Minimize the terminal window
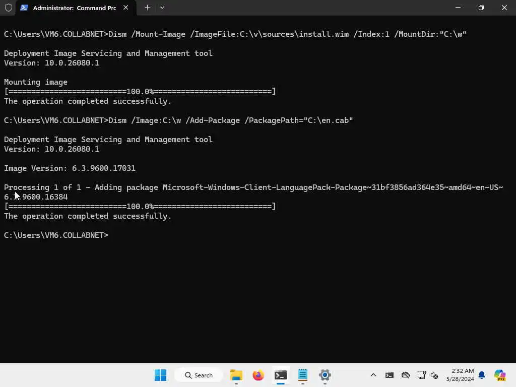The height and width of the screenshot is (387, 516). tap(458, 7)
